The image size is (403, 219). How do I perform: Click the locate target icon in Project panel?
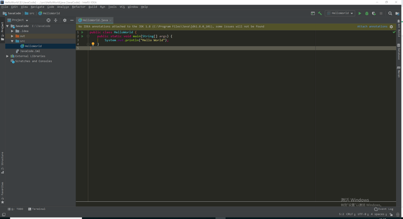pos(48,20)
